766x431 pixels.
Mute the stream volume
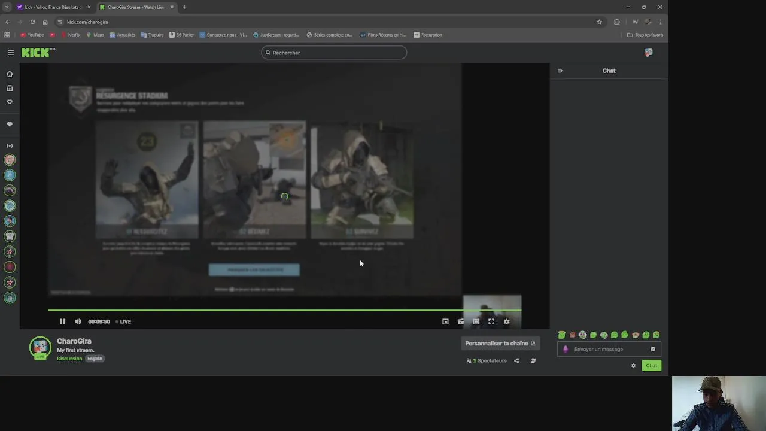78,321
